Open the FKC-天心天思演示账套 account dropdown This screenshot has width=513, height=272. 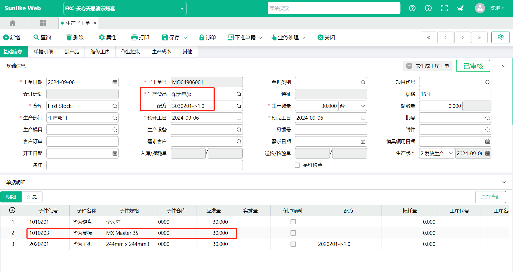(x=125, y=8)
